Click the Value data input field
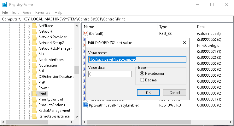234x126 pixels. tap(110, 74)
